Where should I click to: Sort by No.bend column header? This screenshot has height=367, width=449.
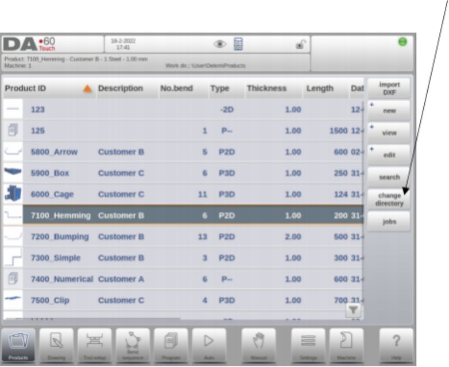coord(184,89)
